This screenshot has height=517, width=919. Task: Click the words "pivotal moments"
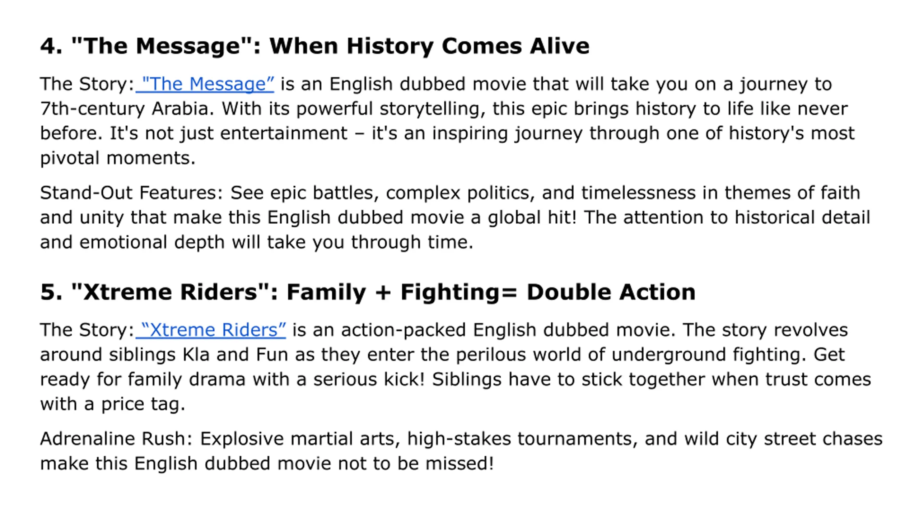pos(118,158)
